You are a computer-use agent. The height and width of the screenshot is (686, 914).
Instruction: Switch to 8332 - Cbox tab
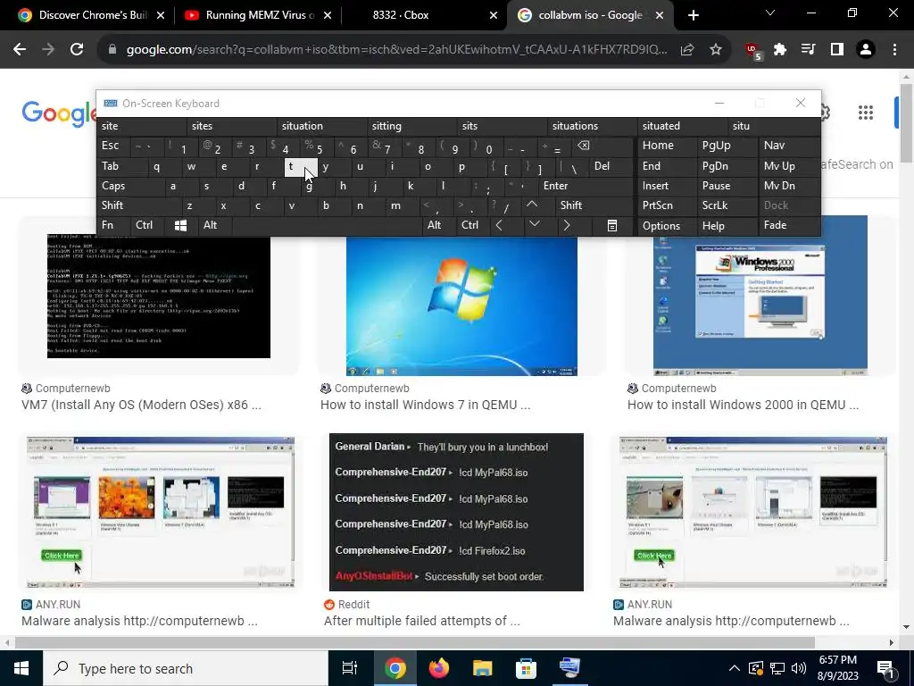coord(422,15)
